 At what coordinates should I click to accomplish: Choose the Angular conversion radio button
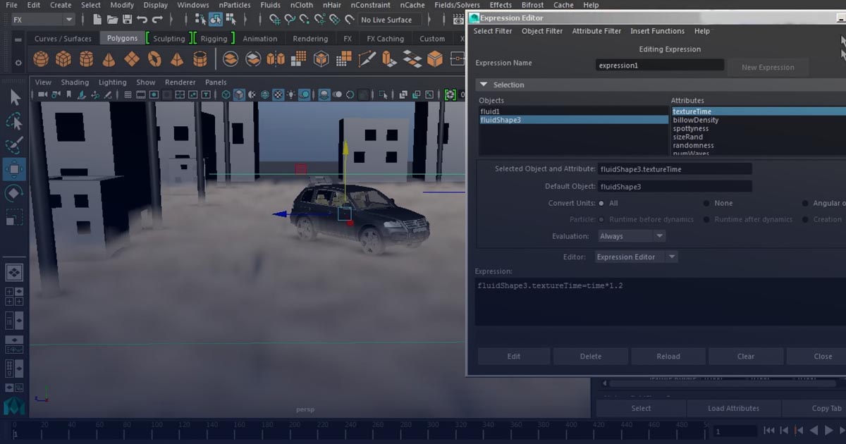click(x=804, y=203)
